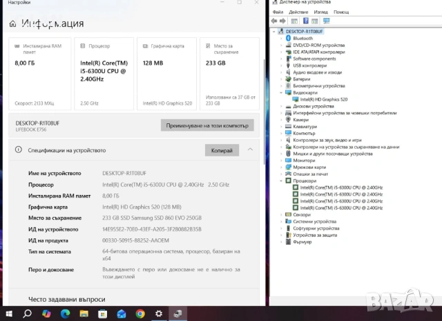Click Device Manager icon on taskbar
Image resolution: width=442 pixels, height=321 pixels.
(x=178, y=313)
